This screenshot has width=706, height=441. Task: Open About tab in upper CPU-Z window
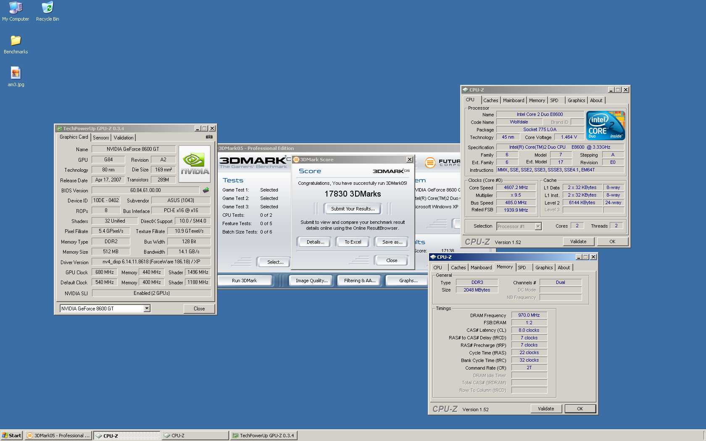[596, 100]
